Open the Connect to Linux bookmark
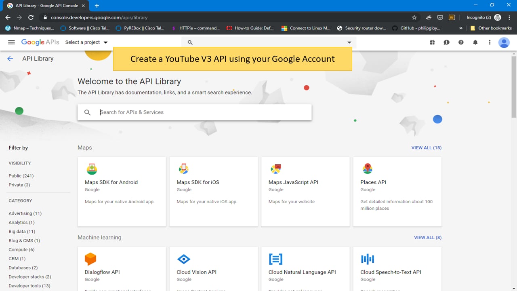Viewport: 517px width, 291px height. coord(306,28)
